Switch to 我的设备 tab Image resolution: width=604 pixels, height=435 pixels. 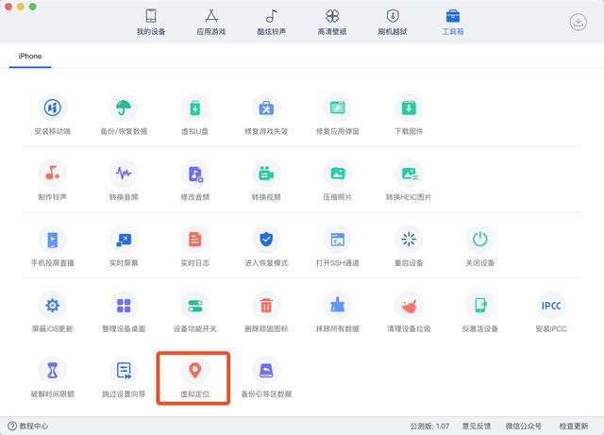coord(151,22)
